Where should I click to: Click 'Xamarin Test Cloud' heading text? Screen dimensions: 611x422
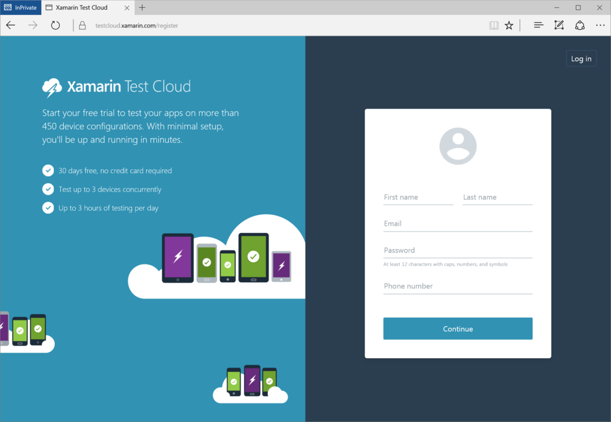click(129, 87)
